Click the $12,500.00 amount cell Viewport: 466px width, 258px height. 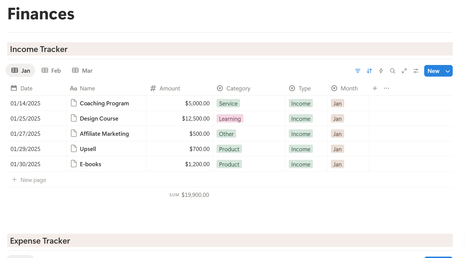195,119
